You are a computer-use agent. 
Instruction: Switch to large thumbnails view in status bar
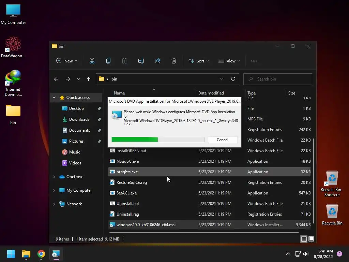311,239
